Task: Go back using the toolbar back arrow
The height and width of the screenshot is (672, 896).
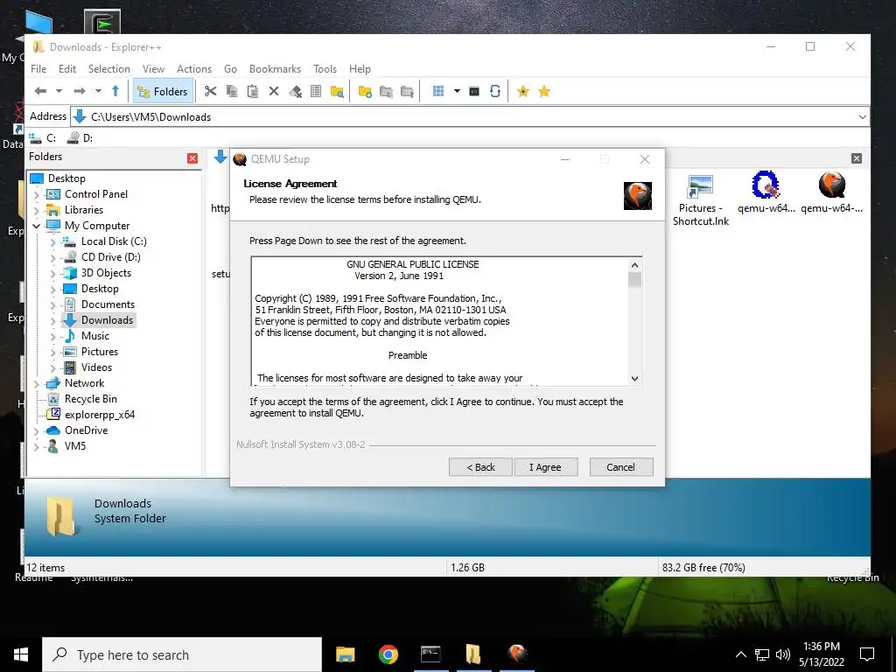Action: (40, 91)
